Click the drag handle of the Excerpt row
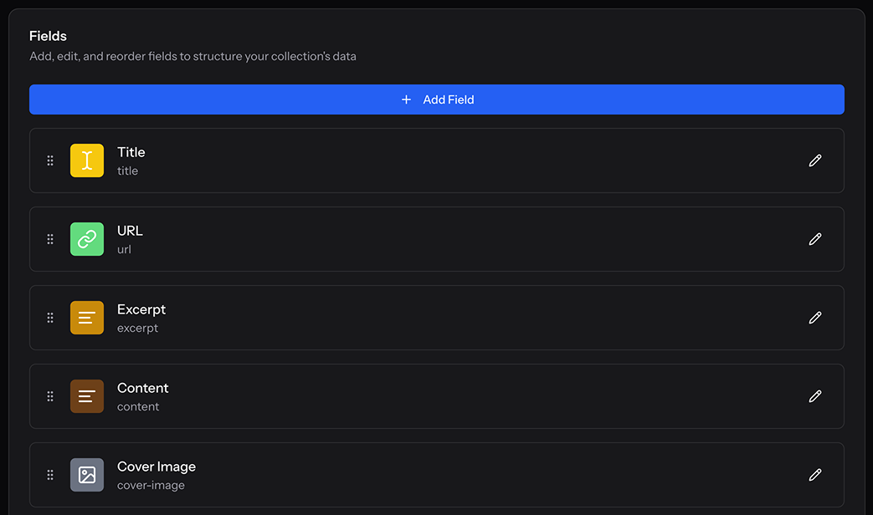 point(50,318)
